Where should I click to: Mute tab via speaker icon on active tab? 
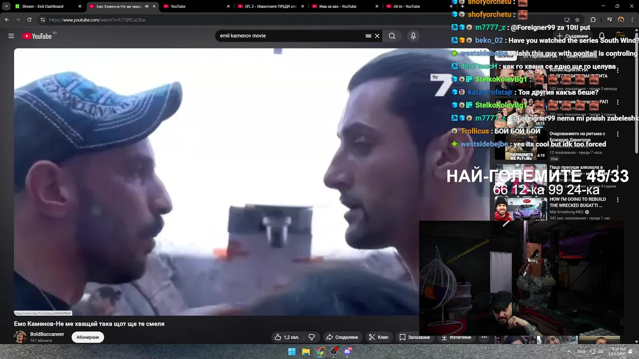[147, 6]
